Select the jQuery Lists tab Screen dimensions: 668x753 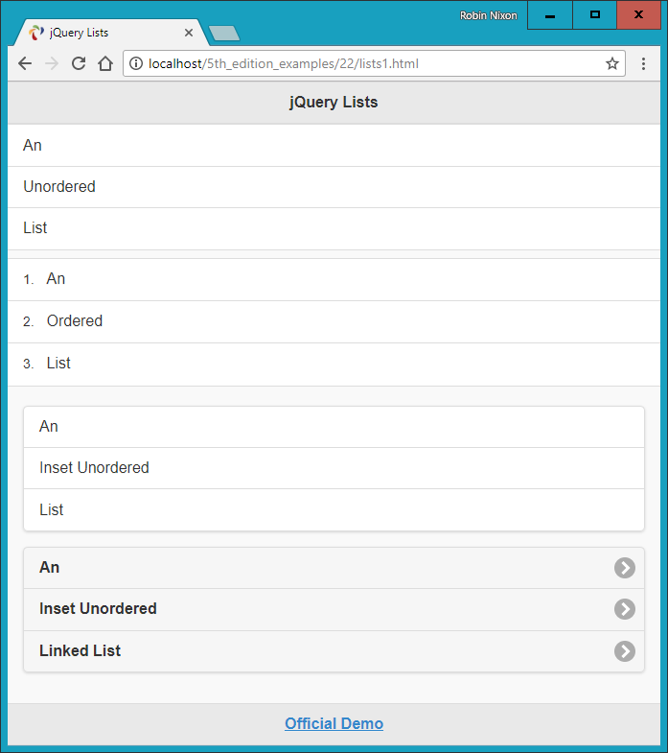[x=111, y=33]
